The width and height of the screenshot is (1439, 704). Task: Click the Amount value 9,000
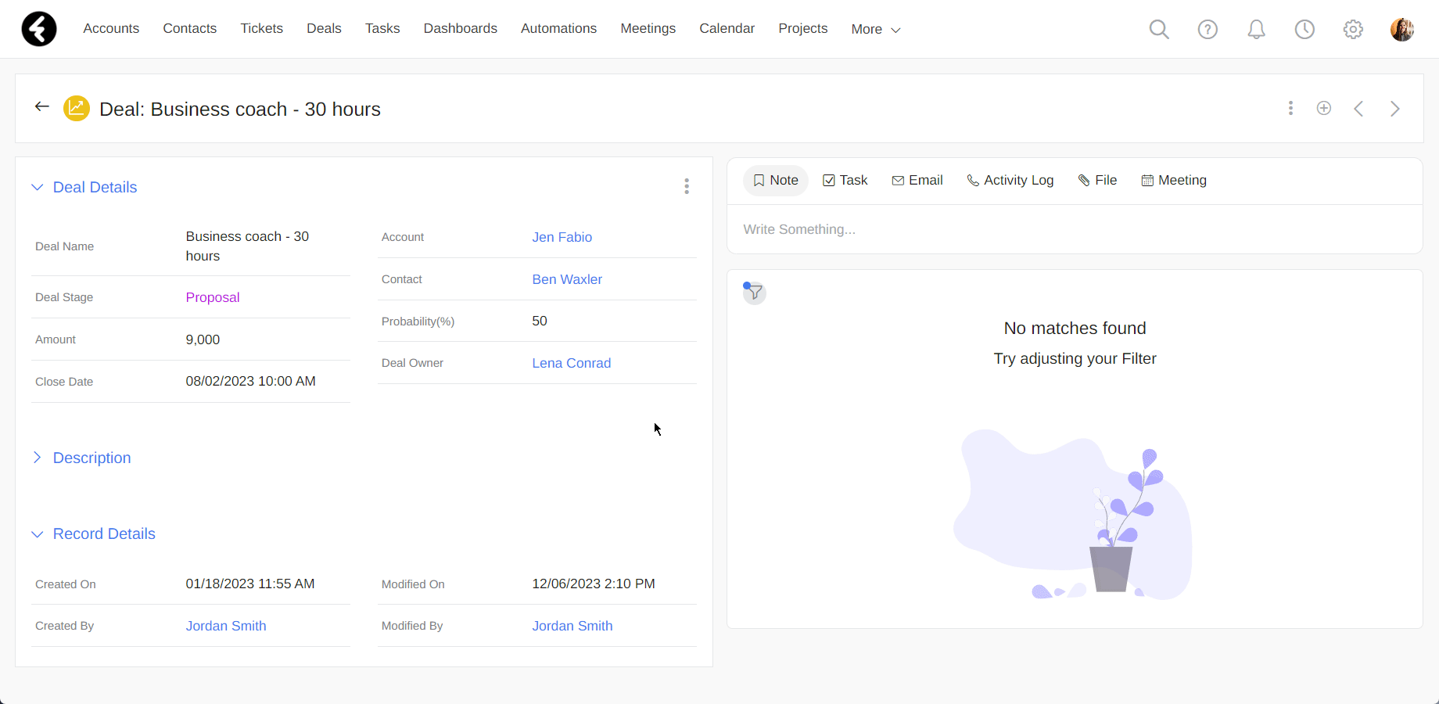pyautogui.click(x=203, y=340)
